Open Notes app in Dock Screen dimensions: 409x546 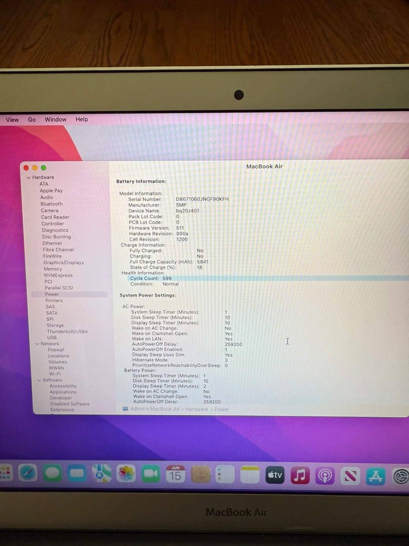[x=250, y=475]
